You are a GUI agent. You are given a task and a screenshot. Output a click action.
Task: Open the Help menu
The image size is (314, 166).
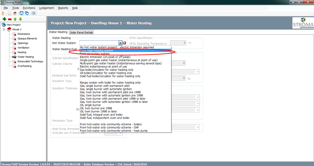pos(75,8)
